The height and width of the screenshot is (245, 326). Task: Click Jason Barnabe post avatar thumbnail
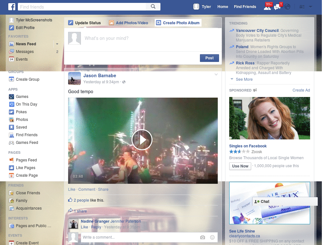(x=74, y=78)
